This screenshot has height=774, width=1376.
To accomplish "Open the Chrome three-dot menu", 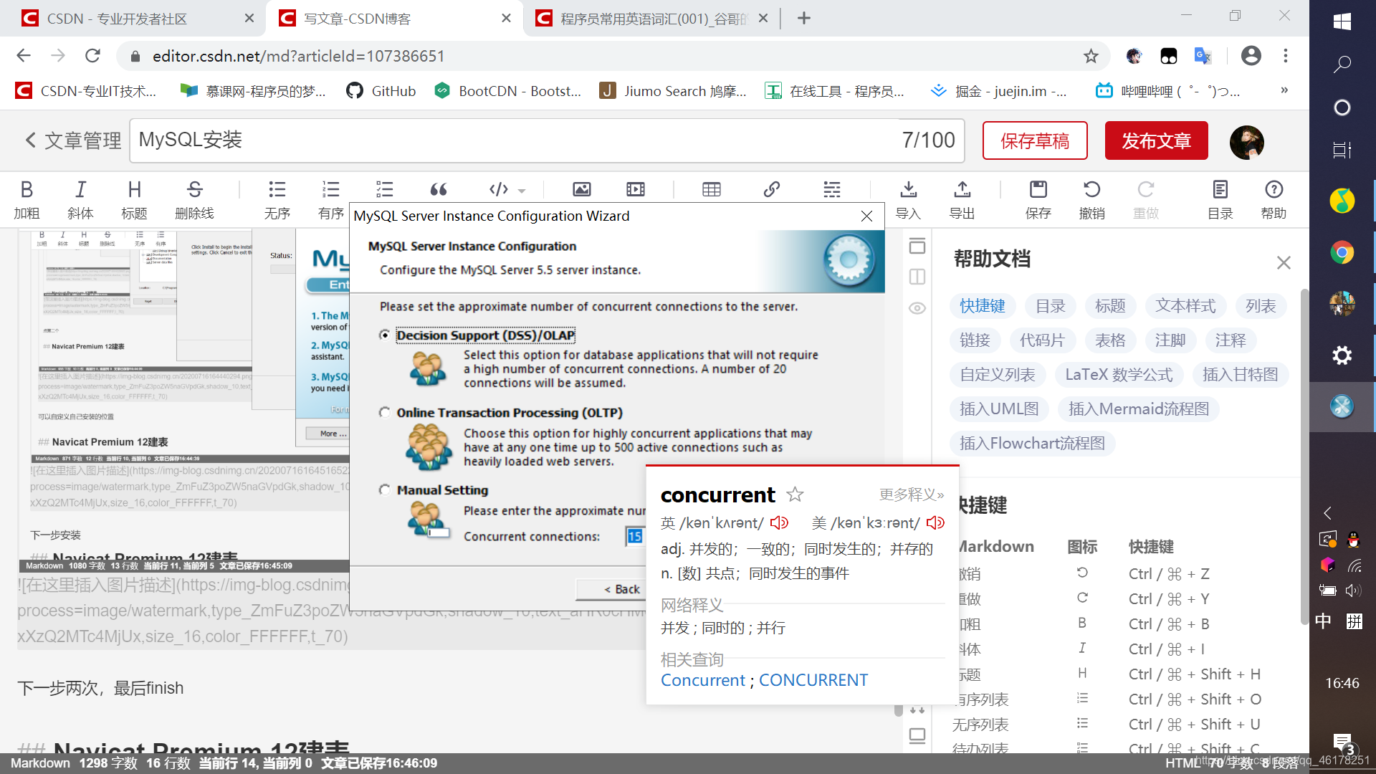I will pos(1286,56).
